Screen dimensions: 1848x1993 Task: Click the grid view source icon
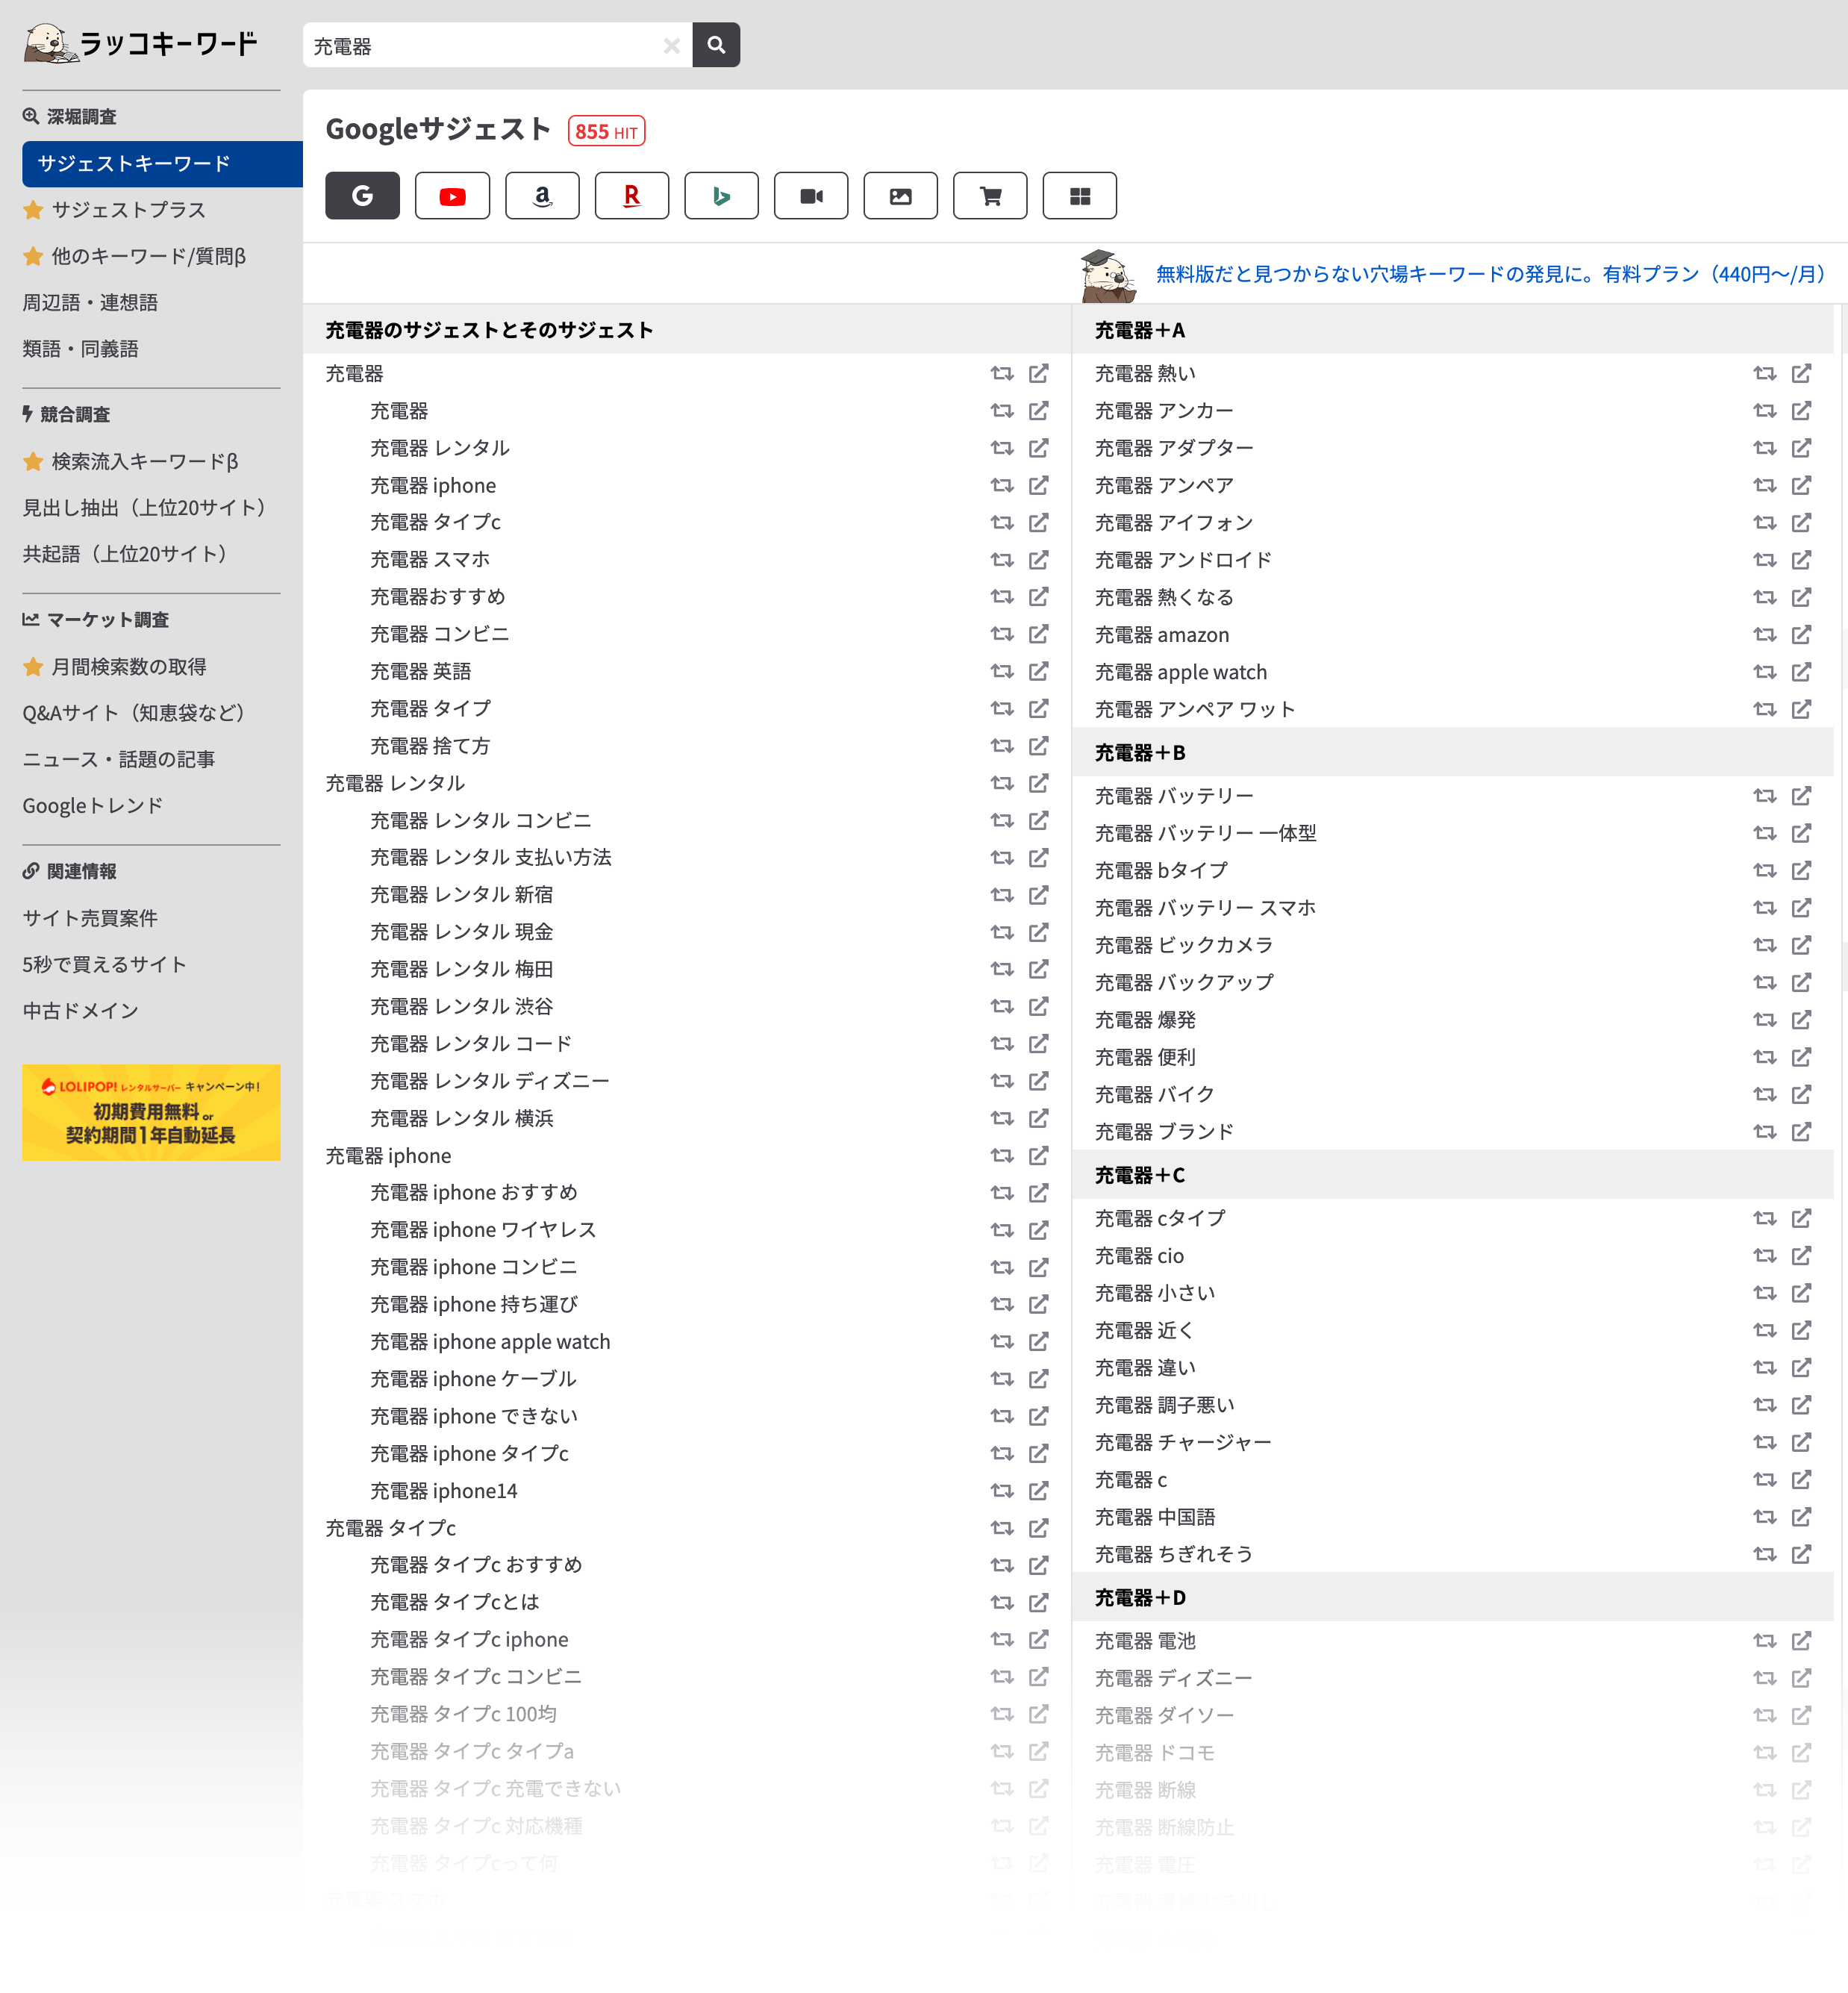pyautogui.click(x=1080, y=196)
